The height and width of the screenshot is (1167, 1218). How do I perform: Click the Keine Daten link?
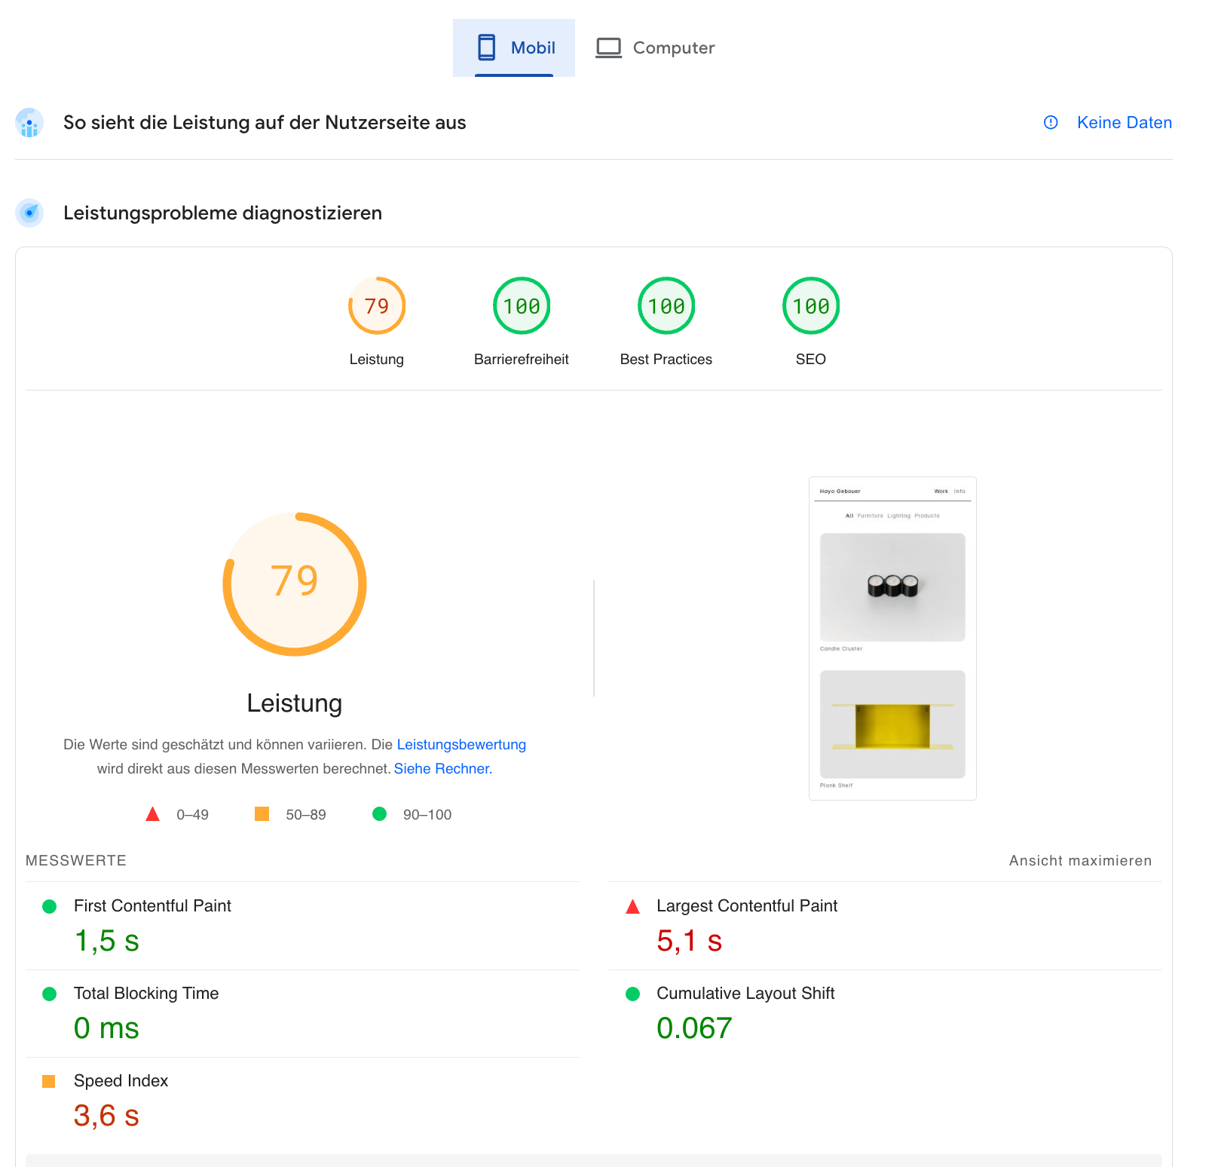point(1124,122)
